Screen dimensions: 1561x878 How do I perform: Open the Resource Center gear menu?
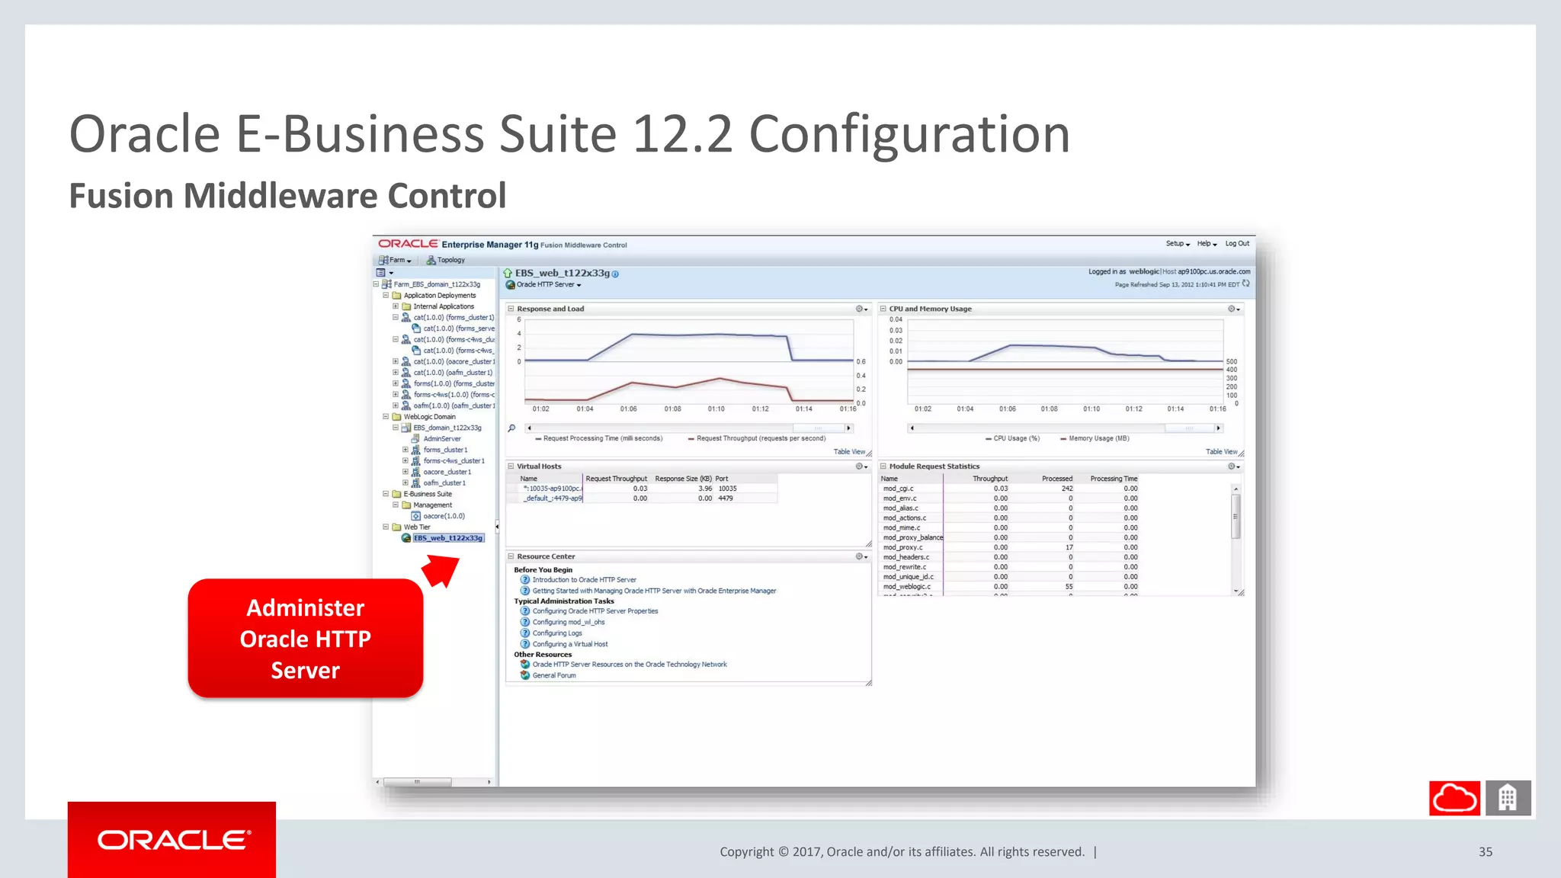click(861, 556)
